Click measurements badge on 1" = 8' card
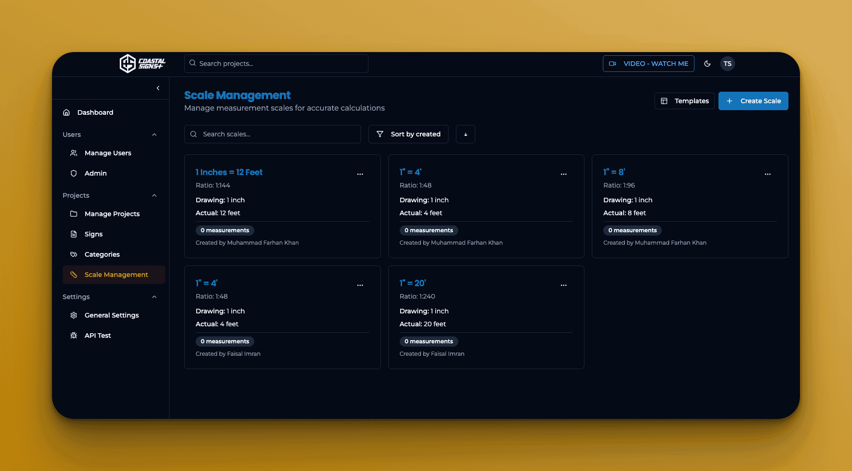 point(632,230)
